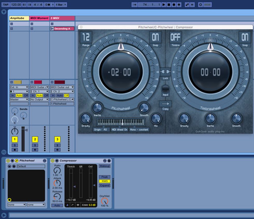Turn off the Compressor device activator
254x219 pixels.
(x=52, y=161)
